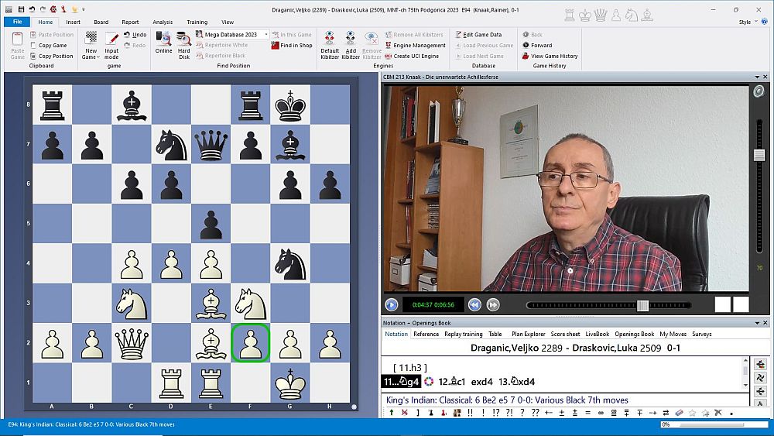The height and width of the screenshot is (436, 774).
Task: Play the video with the blue play button
Action: [x=392, y=305]
